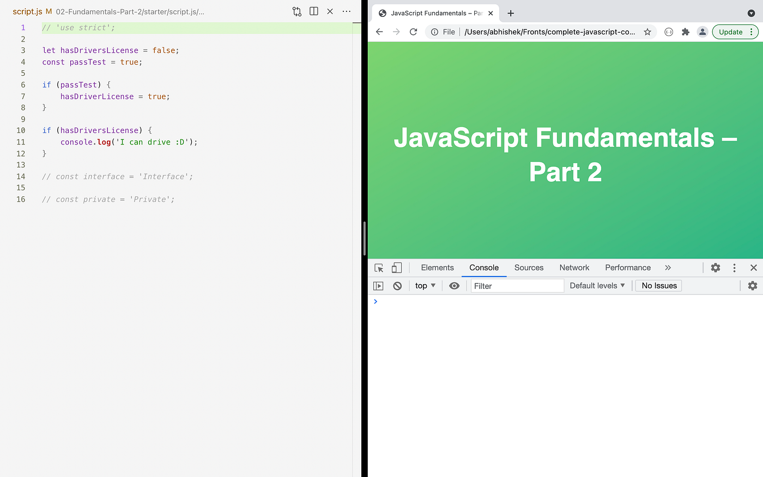This screenshot has width=763, height=477.
Task: Reload the JavaScript Fundamentals page
Action: 413,32
